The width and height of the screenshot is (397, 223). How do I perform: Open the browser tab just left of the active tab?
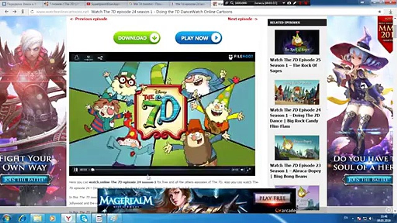191,4
